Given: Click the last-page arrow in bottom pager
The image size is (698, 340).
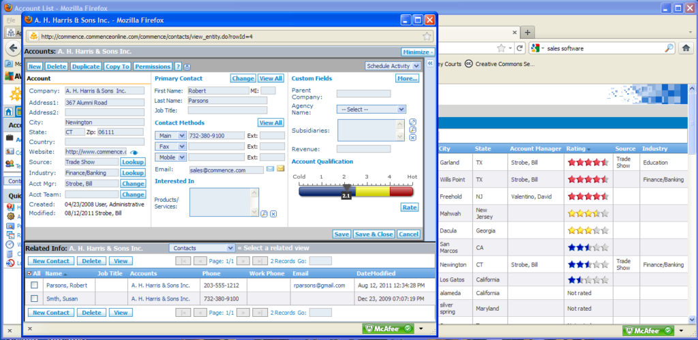Looking at the screenshot, I should tap(260, 313).
